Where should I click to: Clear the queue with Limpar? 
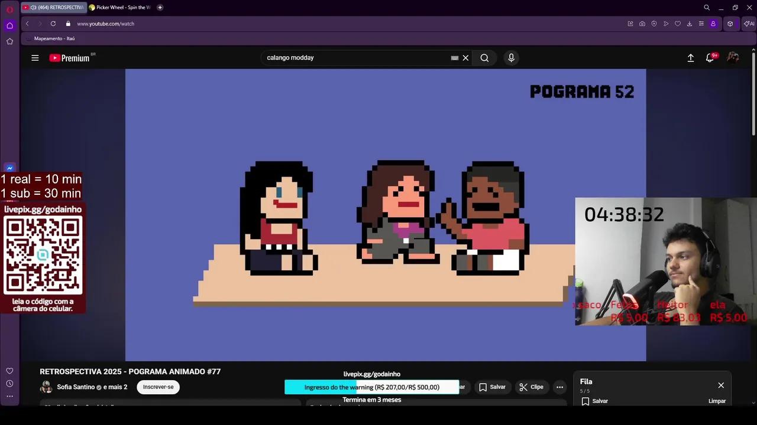pos(717,401)
